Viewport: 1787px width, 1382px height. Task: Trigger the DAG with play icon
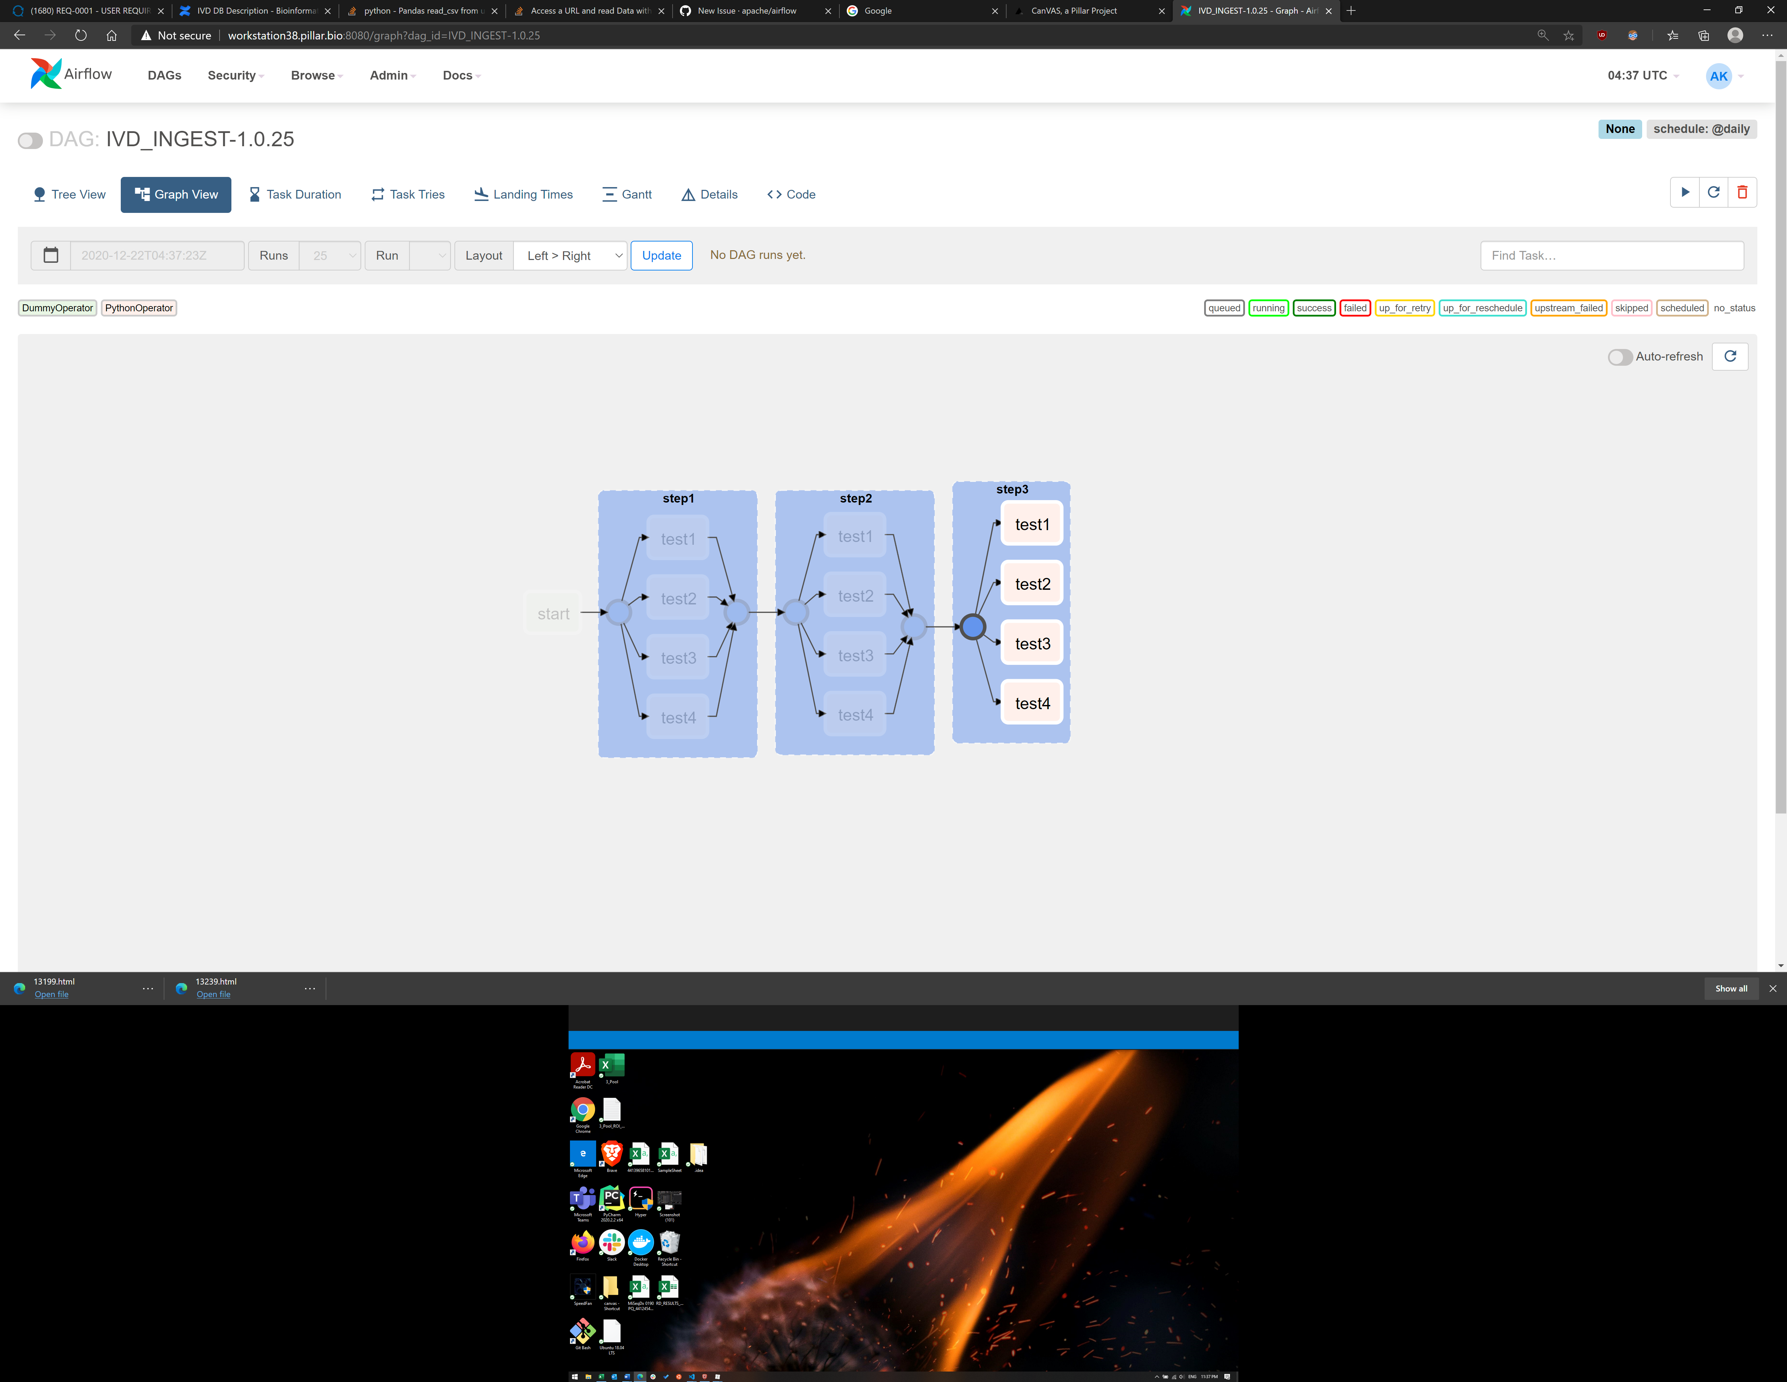(1685, 192)
